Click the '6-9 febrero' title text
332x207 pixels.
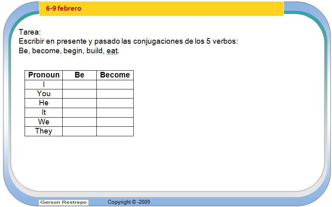click(63, 8)
